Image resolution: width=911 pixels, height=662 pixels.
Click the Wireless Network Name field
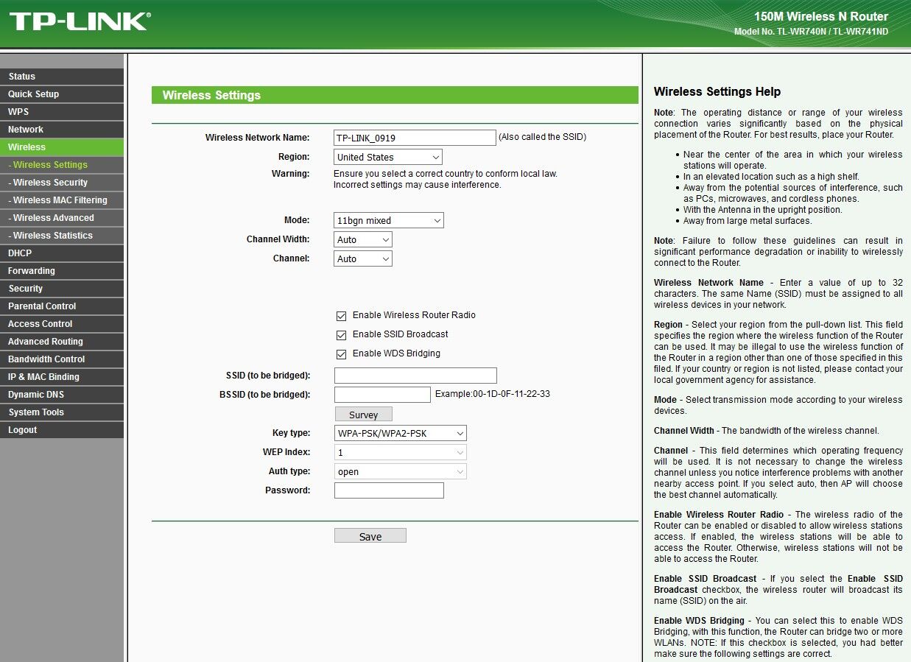tap(415, 138)
